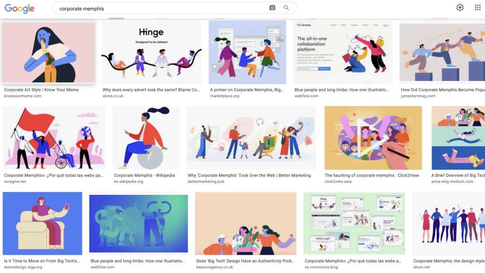Open the blue-green gradient people illustration thumbnail
The width and height of the screenshot is (485, 273).
(139, 224)
